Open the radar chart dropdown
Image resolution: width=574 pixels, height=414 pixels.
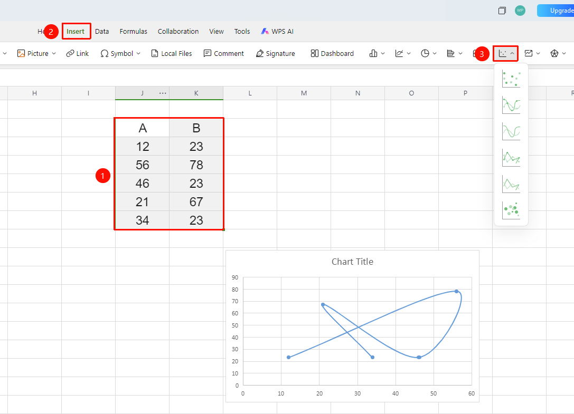coord(558,53)
